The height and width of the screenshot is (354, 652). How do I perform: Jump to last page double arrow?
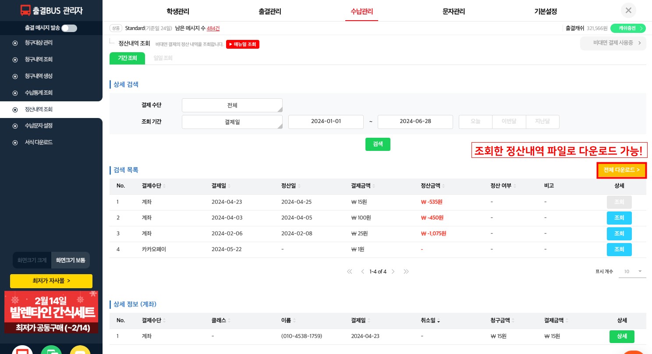tap(406, 272)
